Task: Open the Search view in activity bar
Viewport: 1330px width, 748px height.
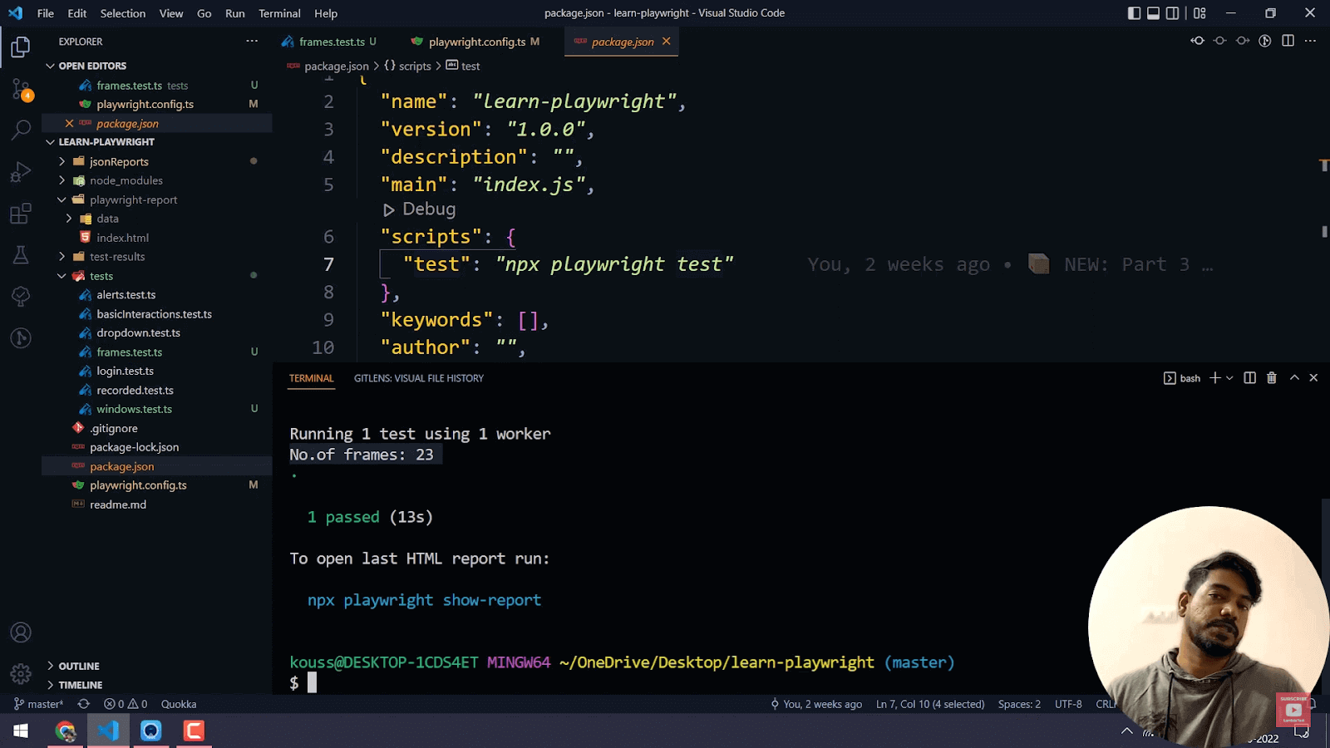Action: click(x=21, y=130)
